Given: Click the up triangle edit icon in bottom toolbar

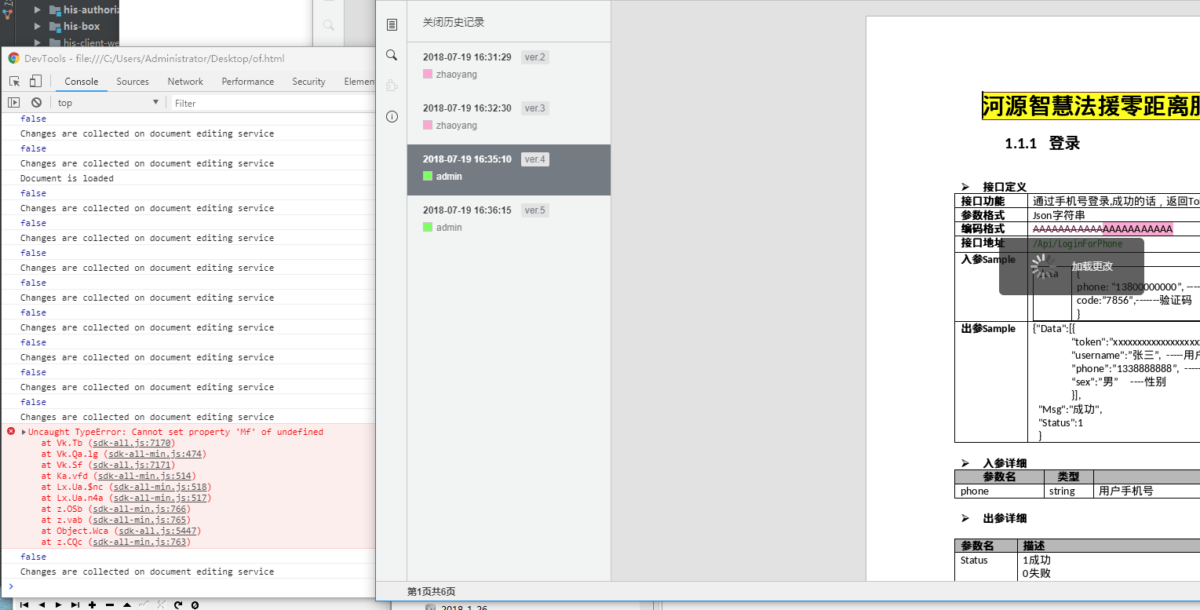Looking at the screenshot, I should pos(127,605).
